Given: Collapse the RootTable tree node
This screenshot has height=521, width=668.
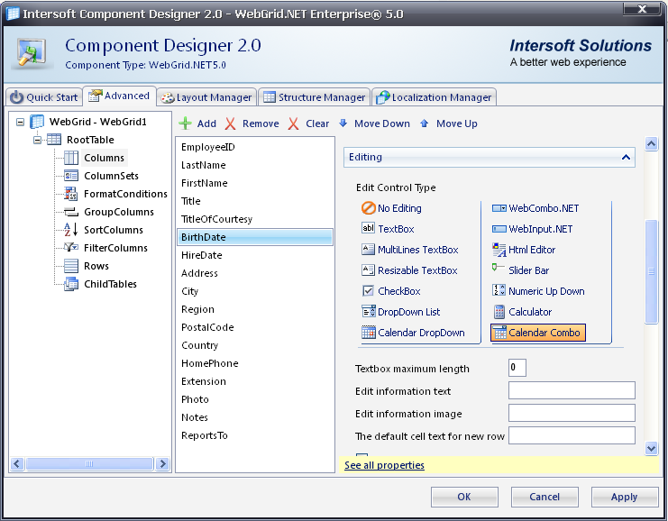Looking at the screenshot, I should click(x=38, y=140).
